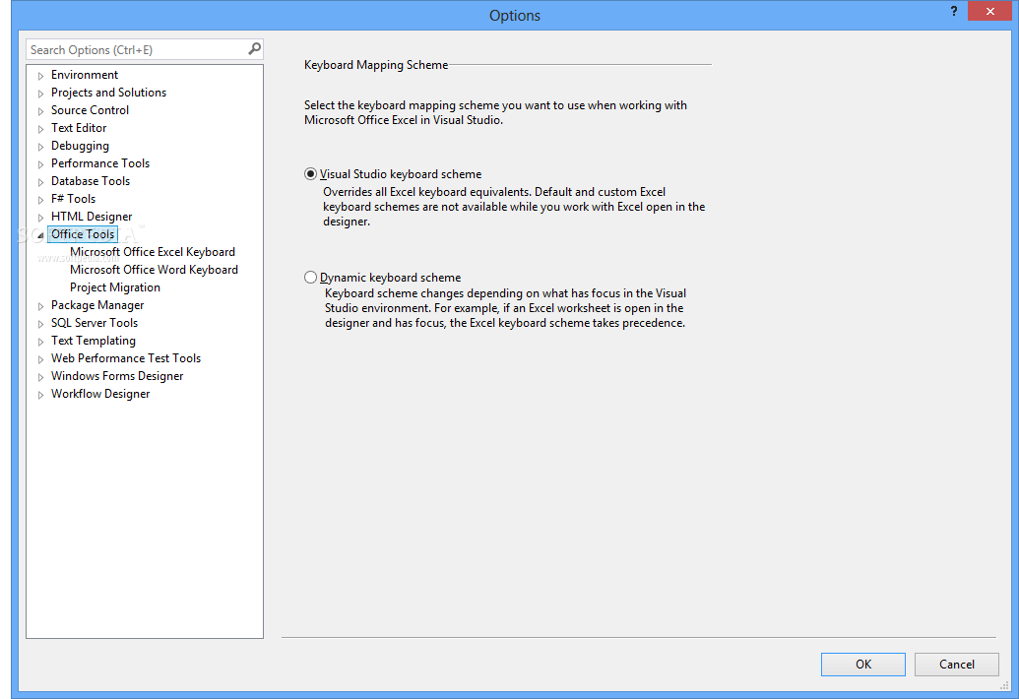The width and height of the screenshot is (1019, 699).
Task: Expand Package Manager node arrow
Action: 40,306
